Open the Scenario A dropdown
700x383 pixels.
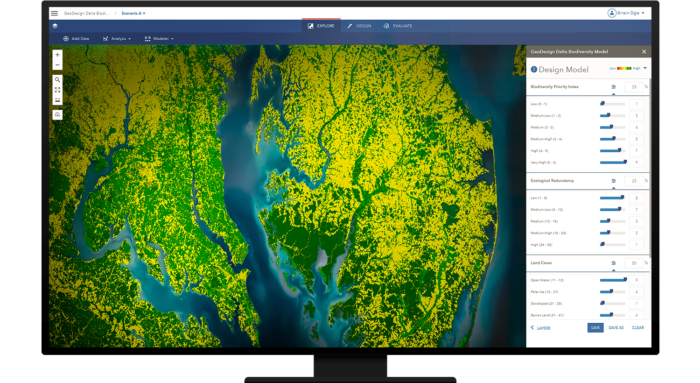pyautogui.click(x=133, y=13)
